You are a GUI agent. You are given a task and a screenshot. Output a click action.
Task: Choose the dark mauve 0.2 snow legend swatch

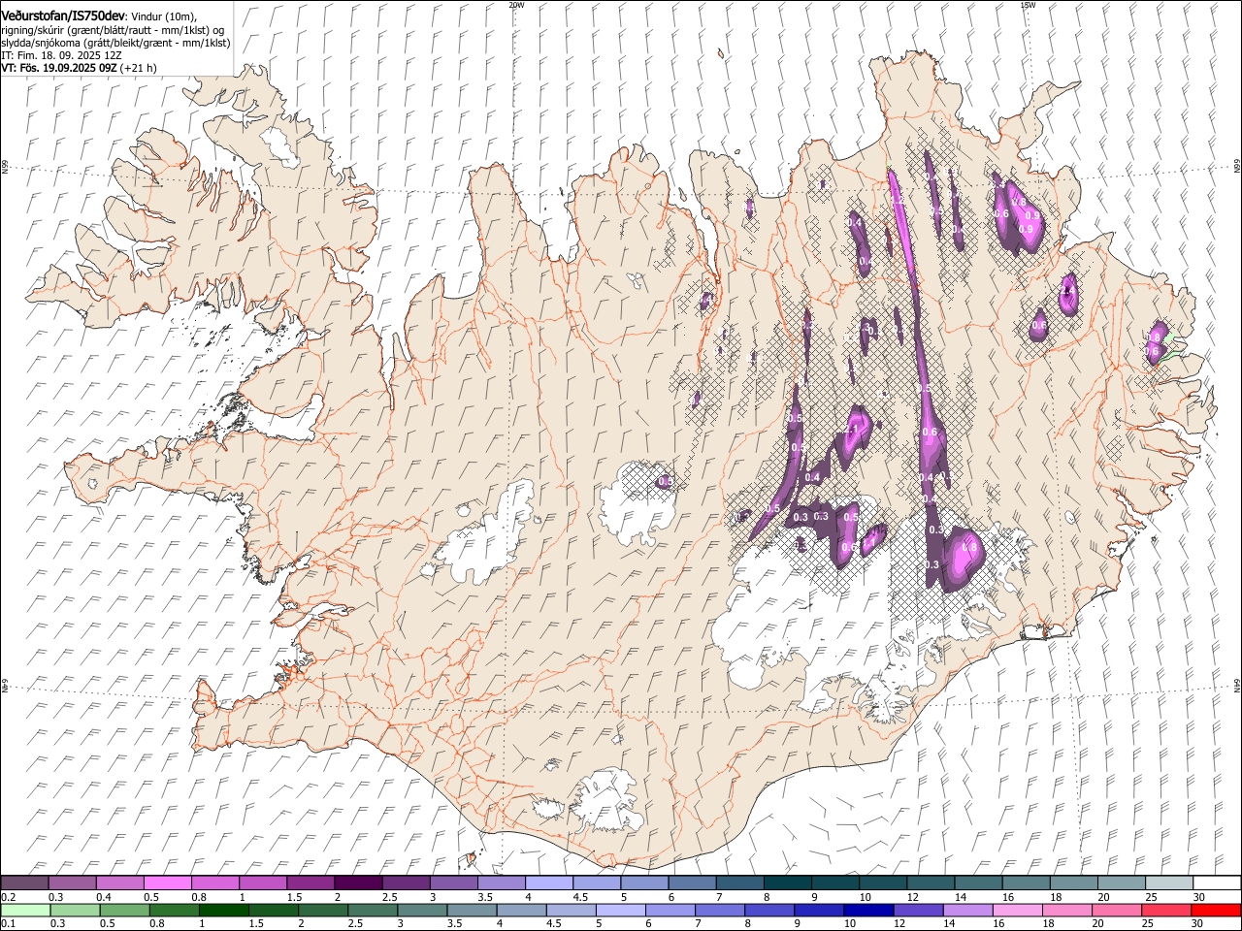tap(24, 883)
